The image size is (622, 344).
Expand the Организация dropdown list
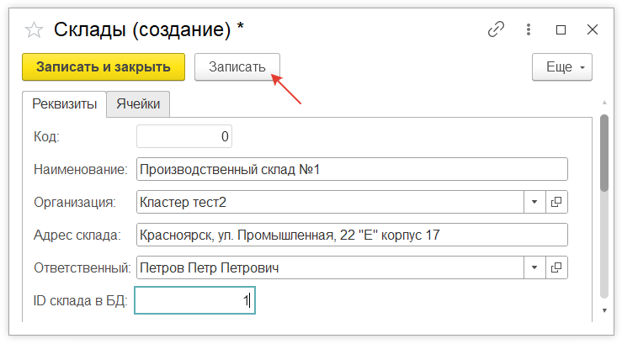click(535, 202)
